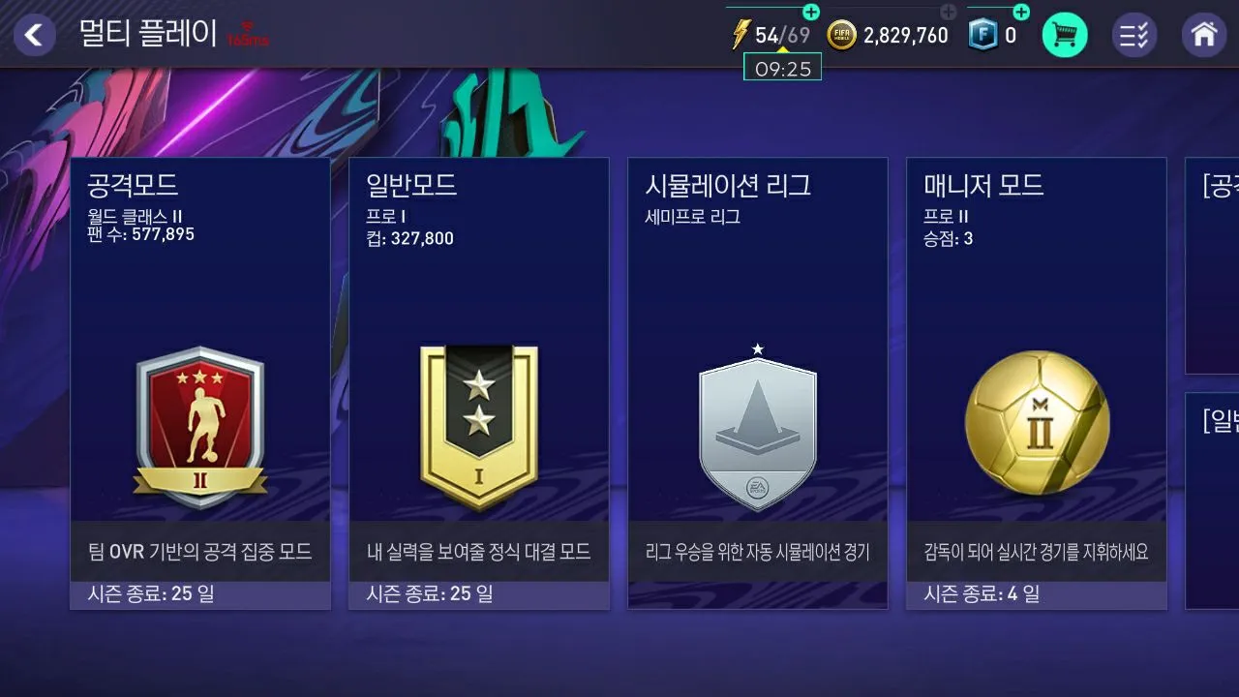Viewport: 1239px width, 697px height.
Task: Select the 공격모드 card
Action: 200,383
